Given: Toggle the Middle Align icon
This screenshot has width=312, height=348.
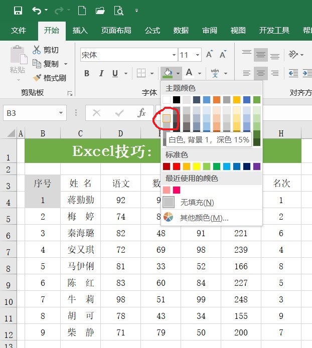Looking at the screenshot, I should click(261, 55).
